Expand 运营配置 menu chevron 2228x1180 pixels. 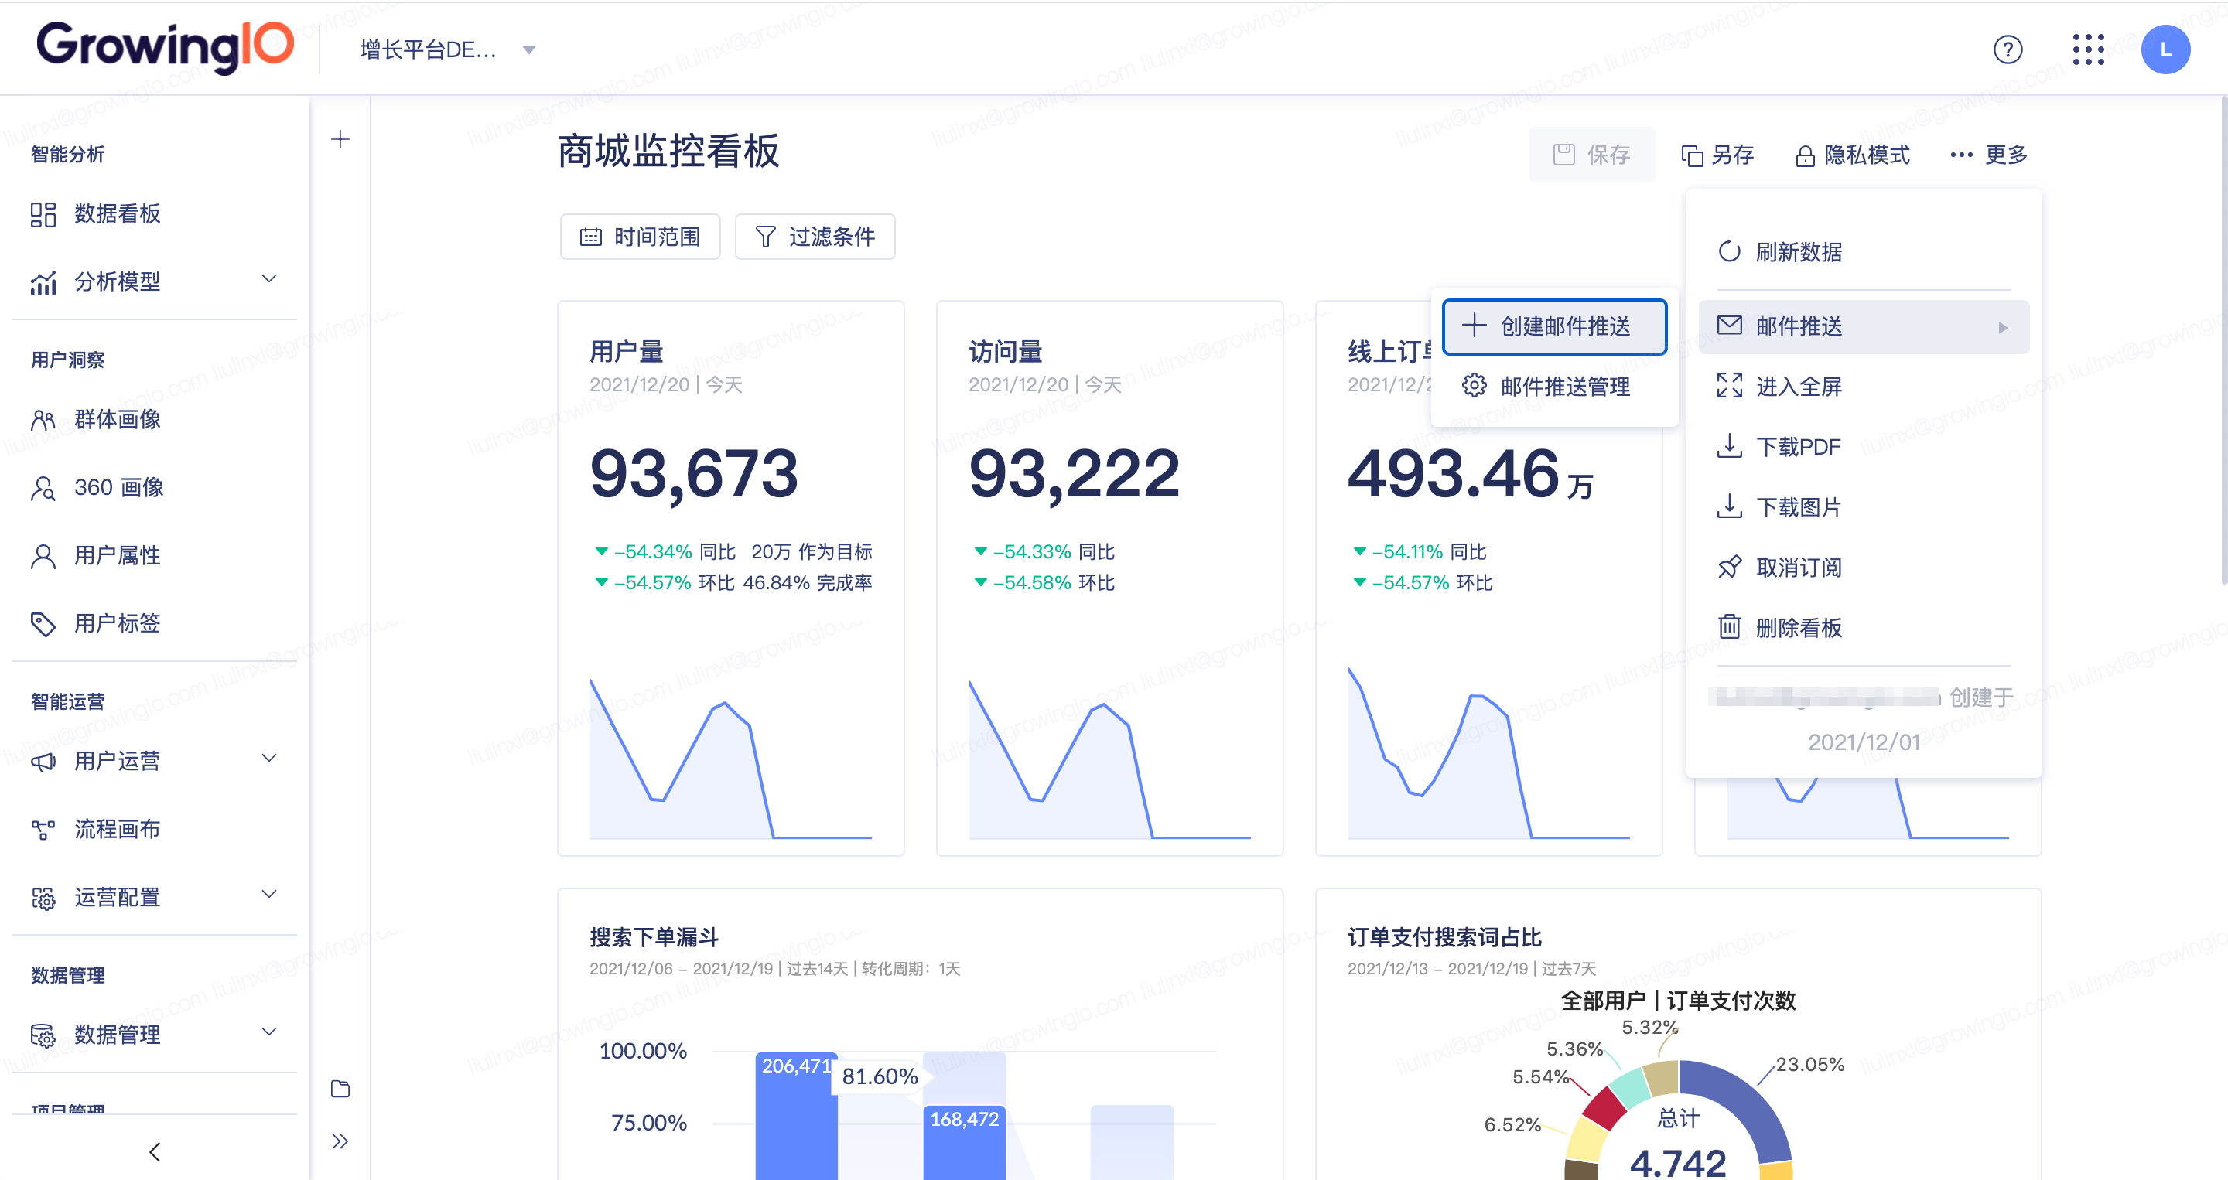[269, 895]
